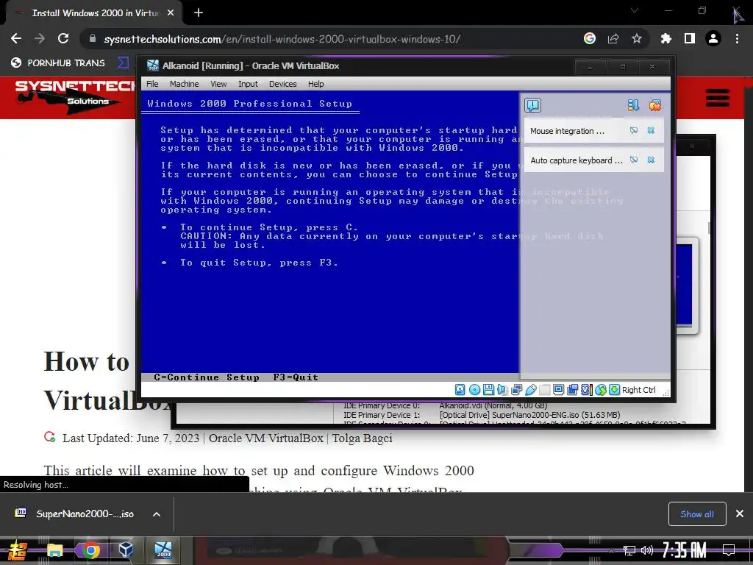Open the USB devices indicator in VM status bar

pos(531,390)
